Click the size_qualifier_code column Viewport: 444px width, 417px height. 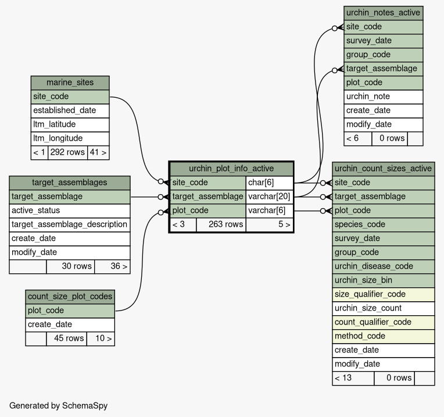click(x=384, y=294)
